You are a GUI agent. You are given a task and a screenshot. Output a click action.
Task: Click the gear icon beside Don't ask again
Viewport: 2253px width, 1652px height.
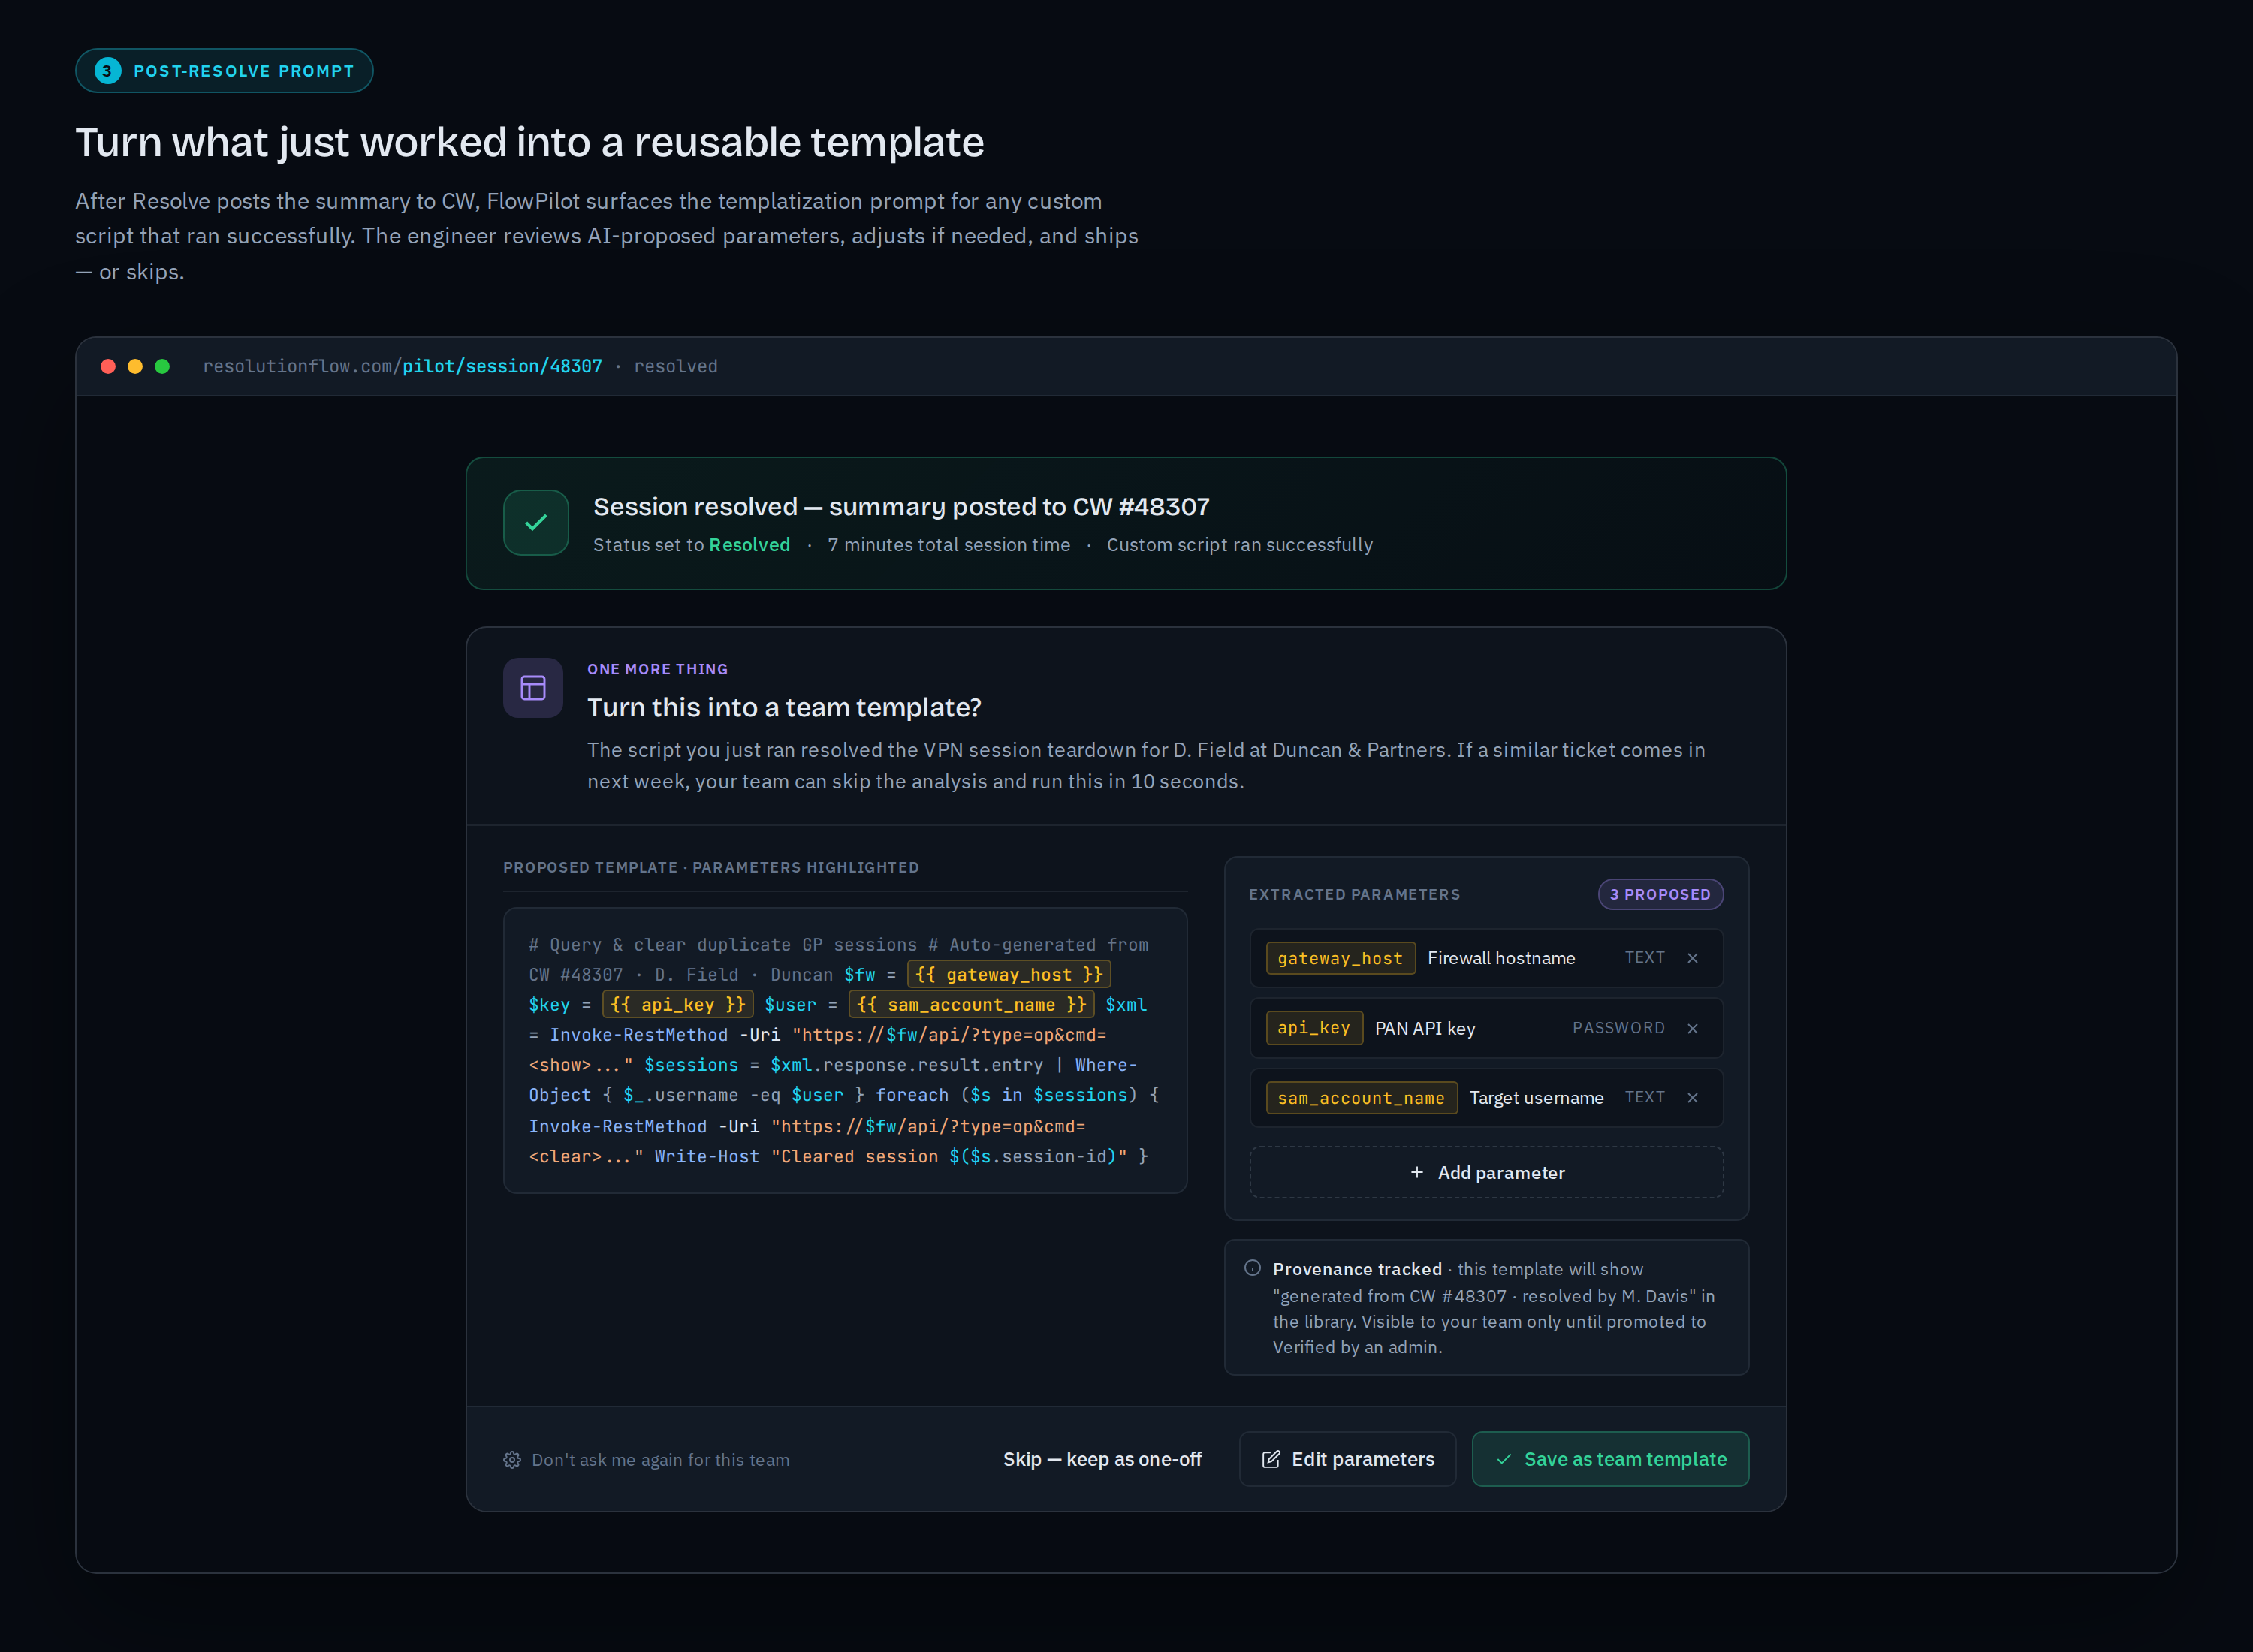point(512,1460)
